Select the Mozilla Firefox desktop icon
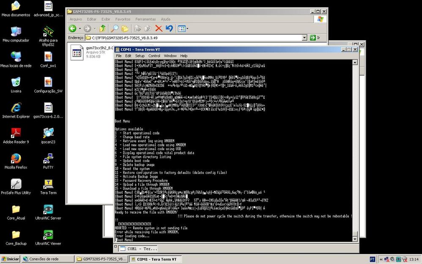Image resolution: width=422 pixels, height=264 pixels. (16, 159)
